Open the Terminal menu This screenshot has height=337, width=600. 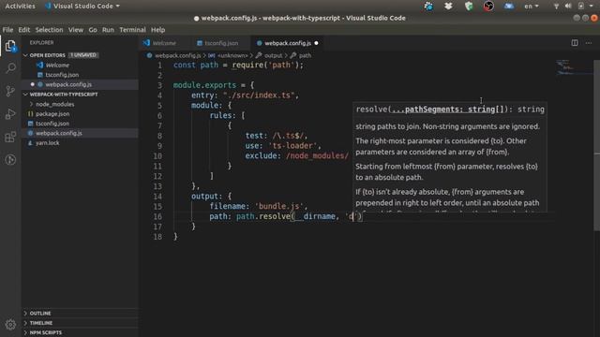tap(132, 30)
